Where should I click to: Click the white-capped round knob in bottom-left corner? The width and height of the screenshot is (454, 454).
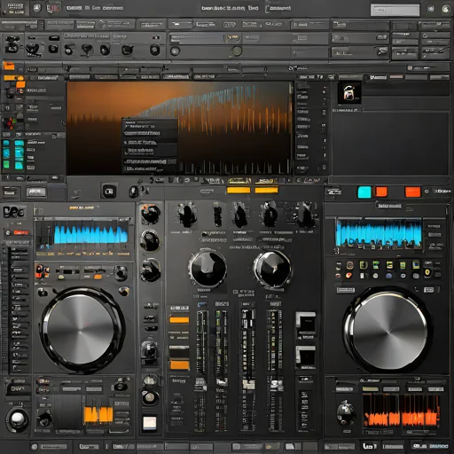[x=17, y=419]
